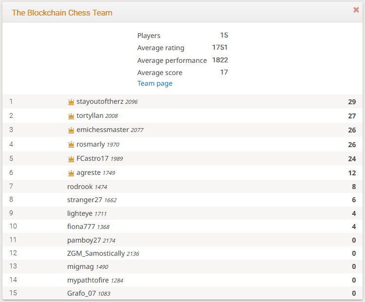Image resolution: width=365 pixels, height=302 pixels.
Task: Click score 24 for FCastro17
Action: click(352, 159)
